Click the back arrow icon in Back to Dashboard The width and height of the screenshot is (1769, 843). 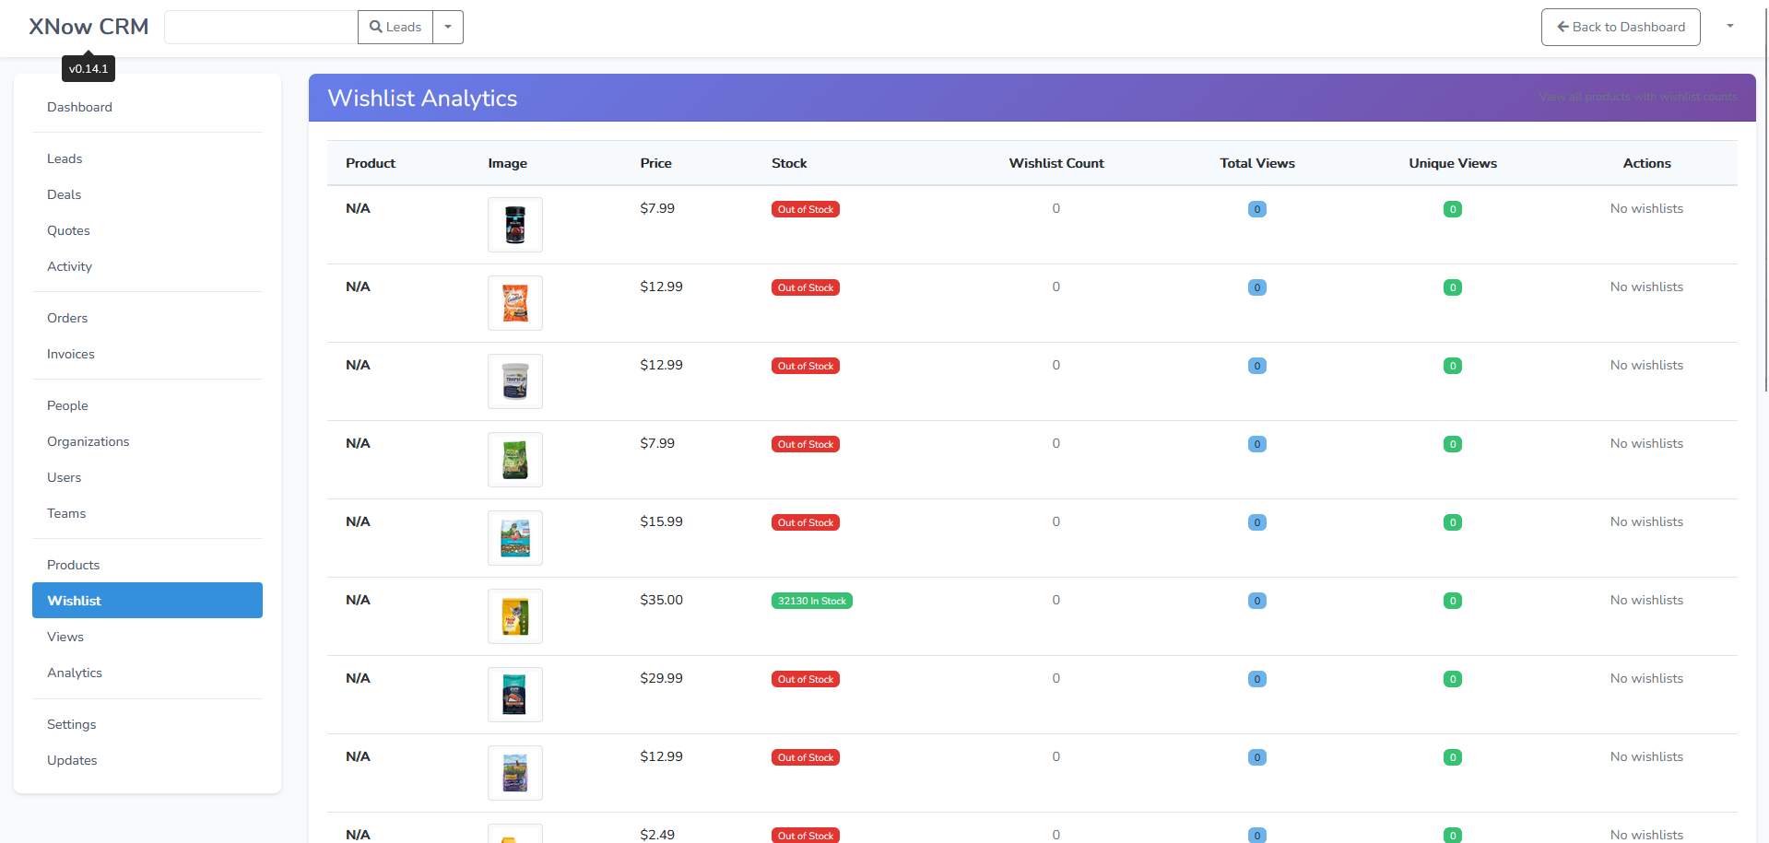point(1562,27)
